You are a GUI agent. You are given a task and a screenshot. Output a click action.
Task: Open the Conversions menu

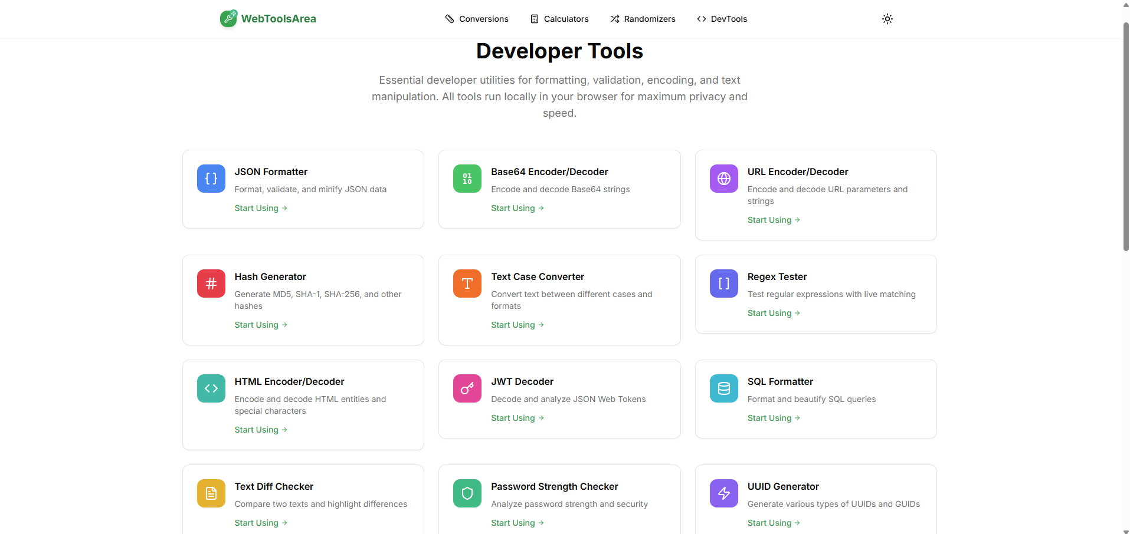click(477, 19)
